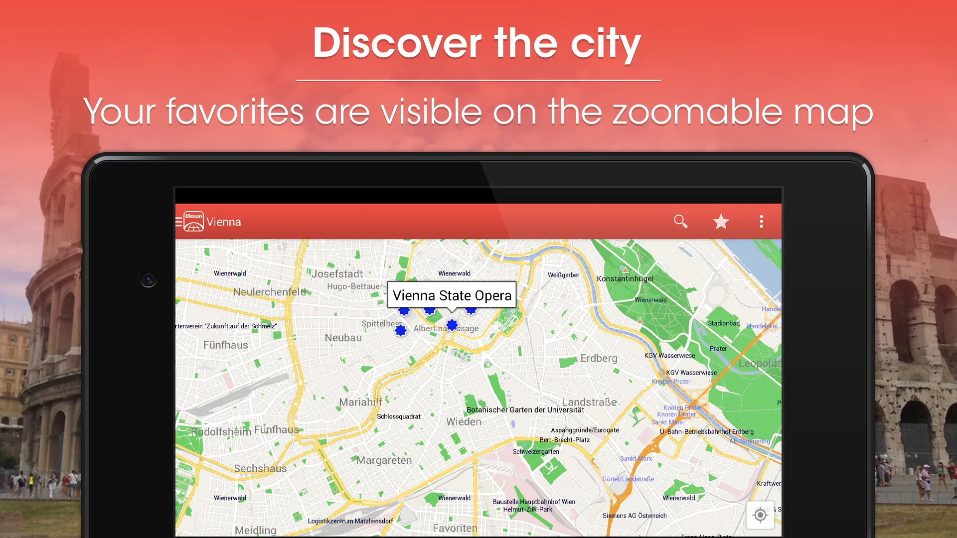Tap the Ulmon app logo icon
This screenshot has width=957, height=538.
193,221
